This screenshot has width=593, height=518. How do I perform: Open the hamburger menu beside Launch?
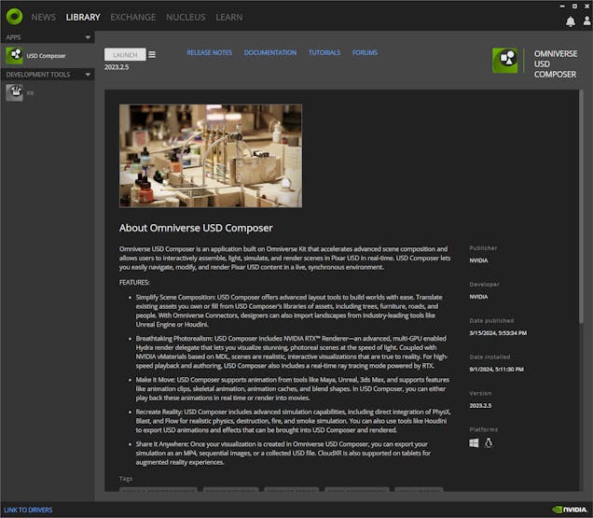(152, 54)
